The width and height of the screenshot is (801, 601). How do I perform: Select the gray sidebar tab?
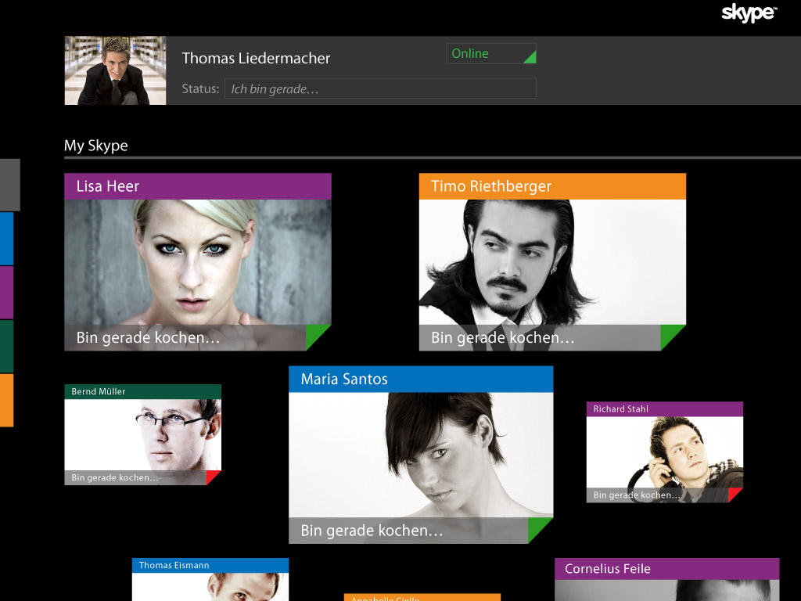[x=9, y=185]
